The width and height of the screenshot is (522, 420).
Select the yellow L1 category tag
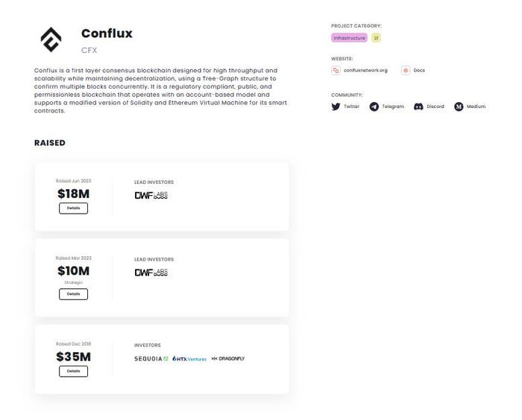point(376,38)
